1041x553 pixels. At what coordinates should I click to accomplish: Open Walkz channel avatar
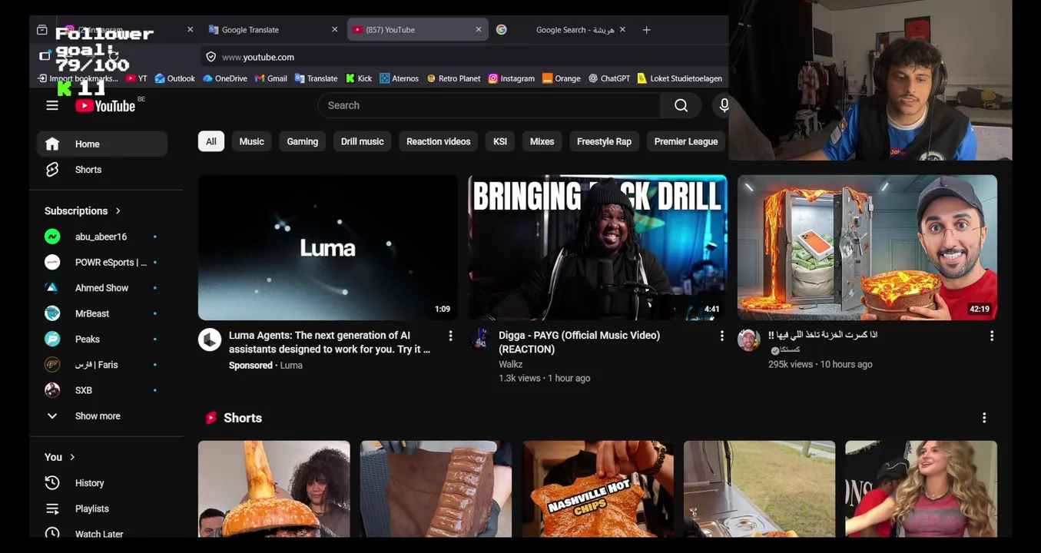479,339
